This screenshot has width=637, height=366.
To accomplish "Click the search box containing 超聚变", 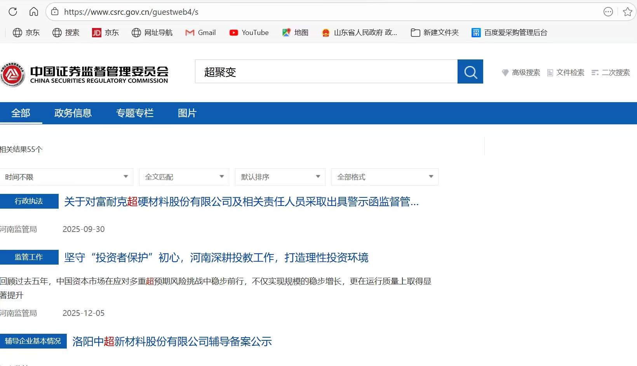I will (x=326, y=71).
